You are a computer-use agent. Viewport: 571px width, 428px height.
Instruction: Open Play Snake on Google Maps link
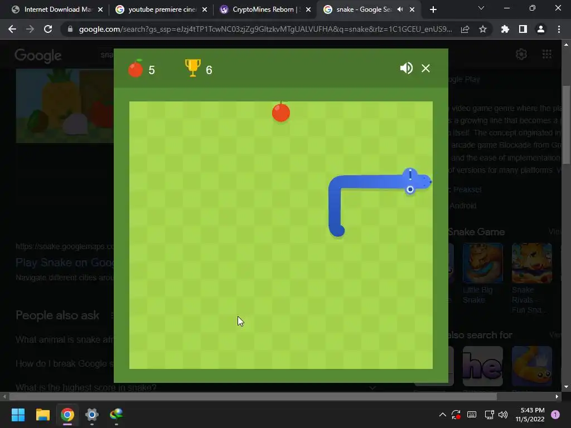65,262
